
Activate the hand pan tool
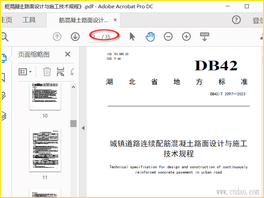click(150, 37)
